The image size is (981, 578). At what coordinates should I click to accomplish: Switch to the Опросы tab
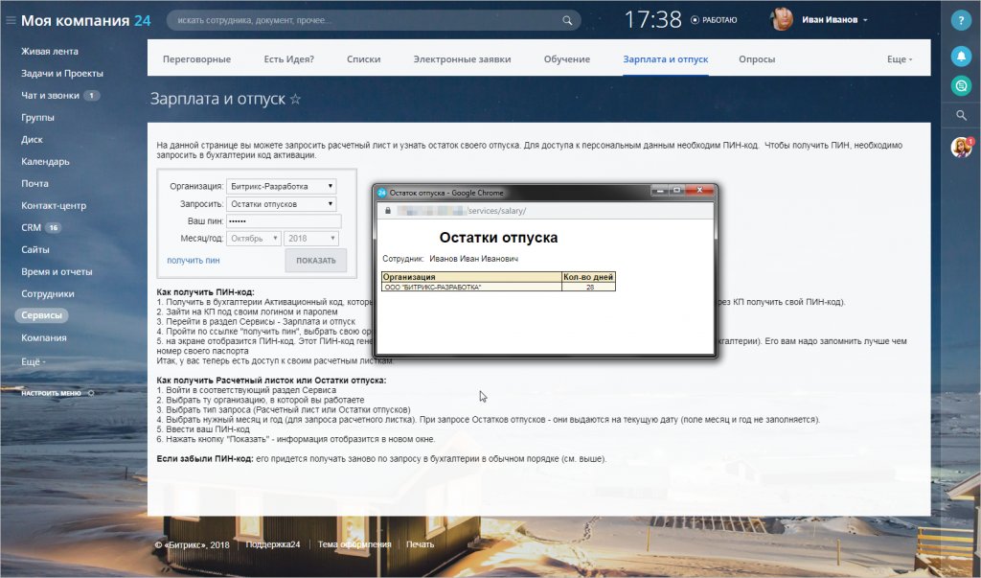pyautogui.click(x=757, y=59)
